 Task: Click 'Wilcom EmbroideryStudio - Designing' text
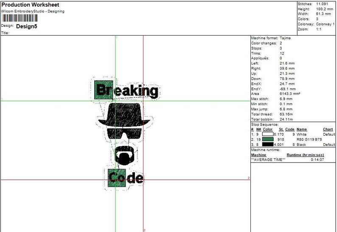click(33, 11)
